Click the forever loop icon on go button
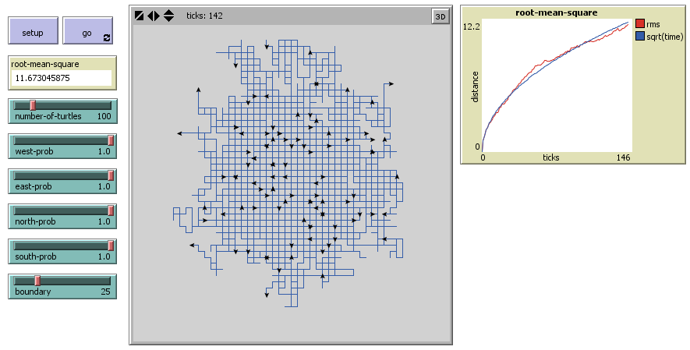690x350 pixels. (107, 37)
